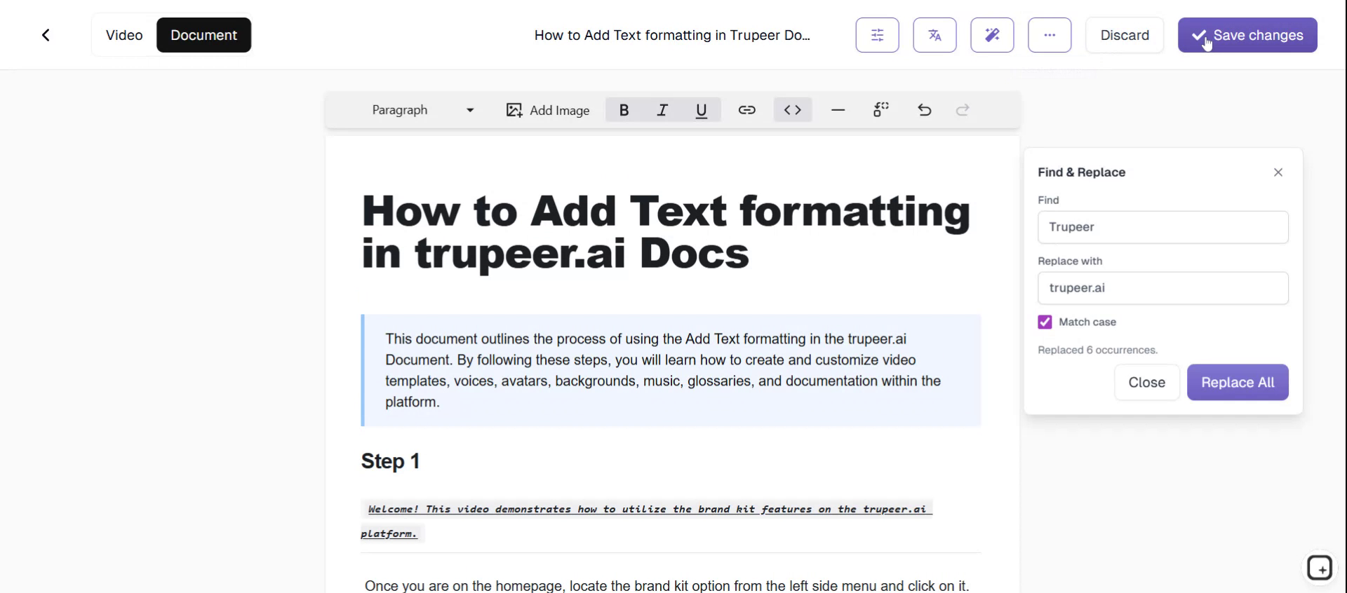Open the three-dot more options menu
The height and width of the screenshot is (593, 1347).
[x=1050, y=35]
